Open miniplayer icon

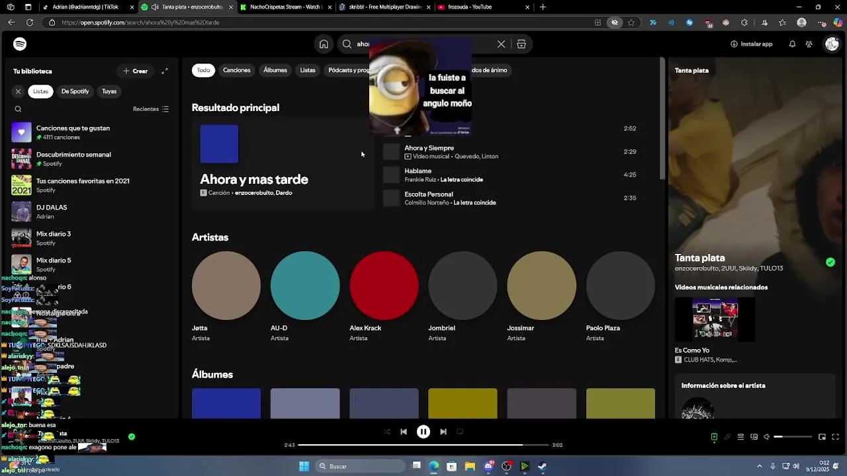(x=822, y=437)
